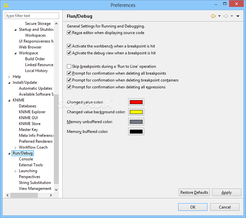Toggle confirmation when deleting breakpoint containers
The height and width of the screenshot is (218, 246).
click(69, 80)
